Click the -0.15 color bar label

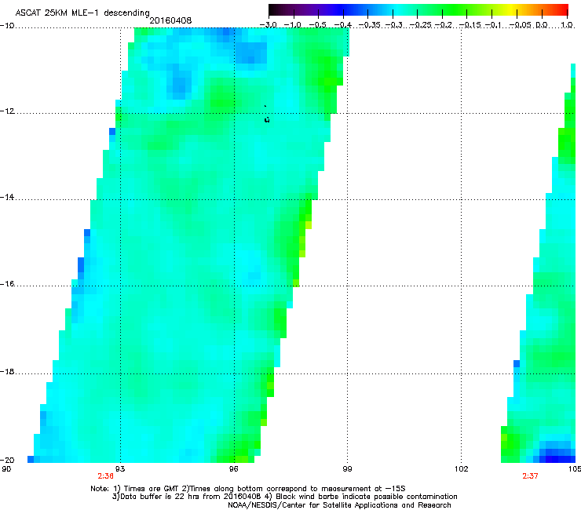tap(470, 25)
